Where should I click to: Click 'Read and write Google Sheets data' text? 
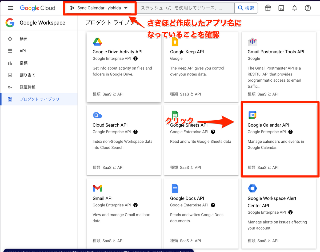pos(201,142)
